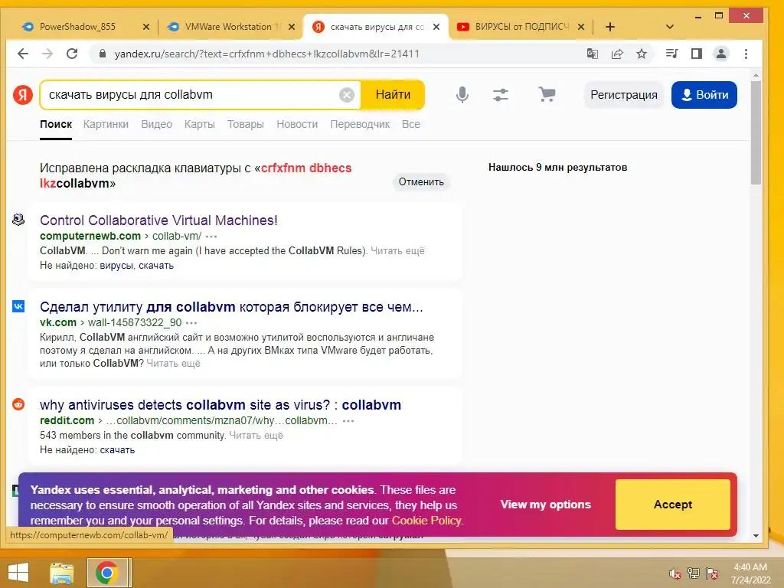Image resolution: width=784 pixels, height=588 pixels.
Task: Open Chrome three-dot menu
Action: tap(746, 54)
